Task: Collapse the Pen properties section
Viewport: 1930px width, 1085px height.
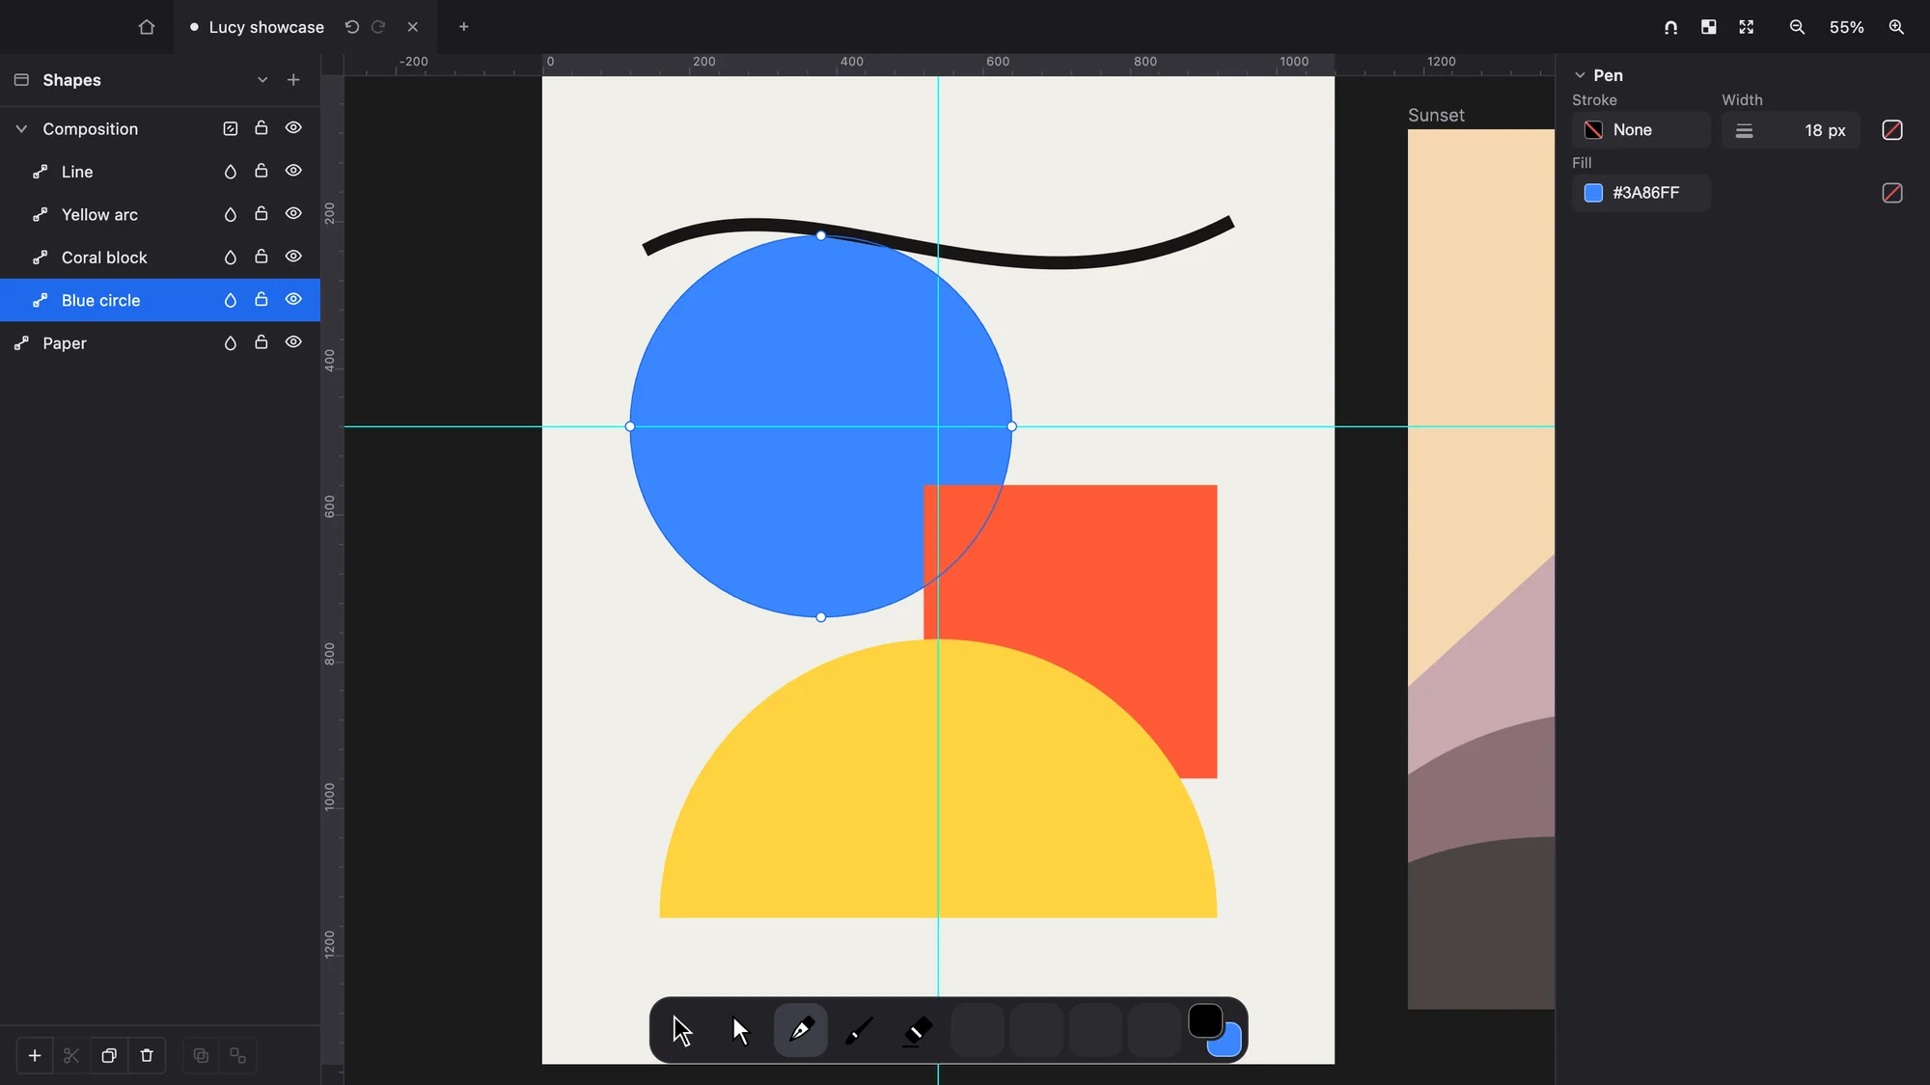Action: point(1580,75)
